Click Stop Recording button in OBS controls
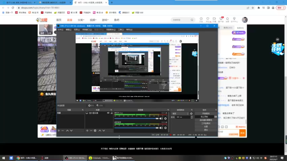287x161 pixels. point(204,117)
